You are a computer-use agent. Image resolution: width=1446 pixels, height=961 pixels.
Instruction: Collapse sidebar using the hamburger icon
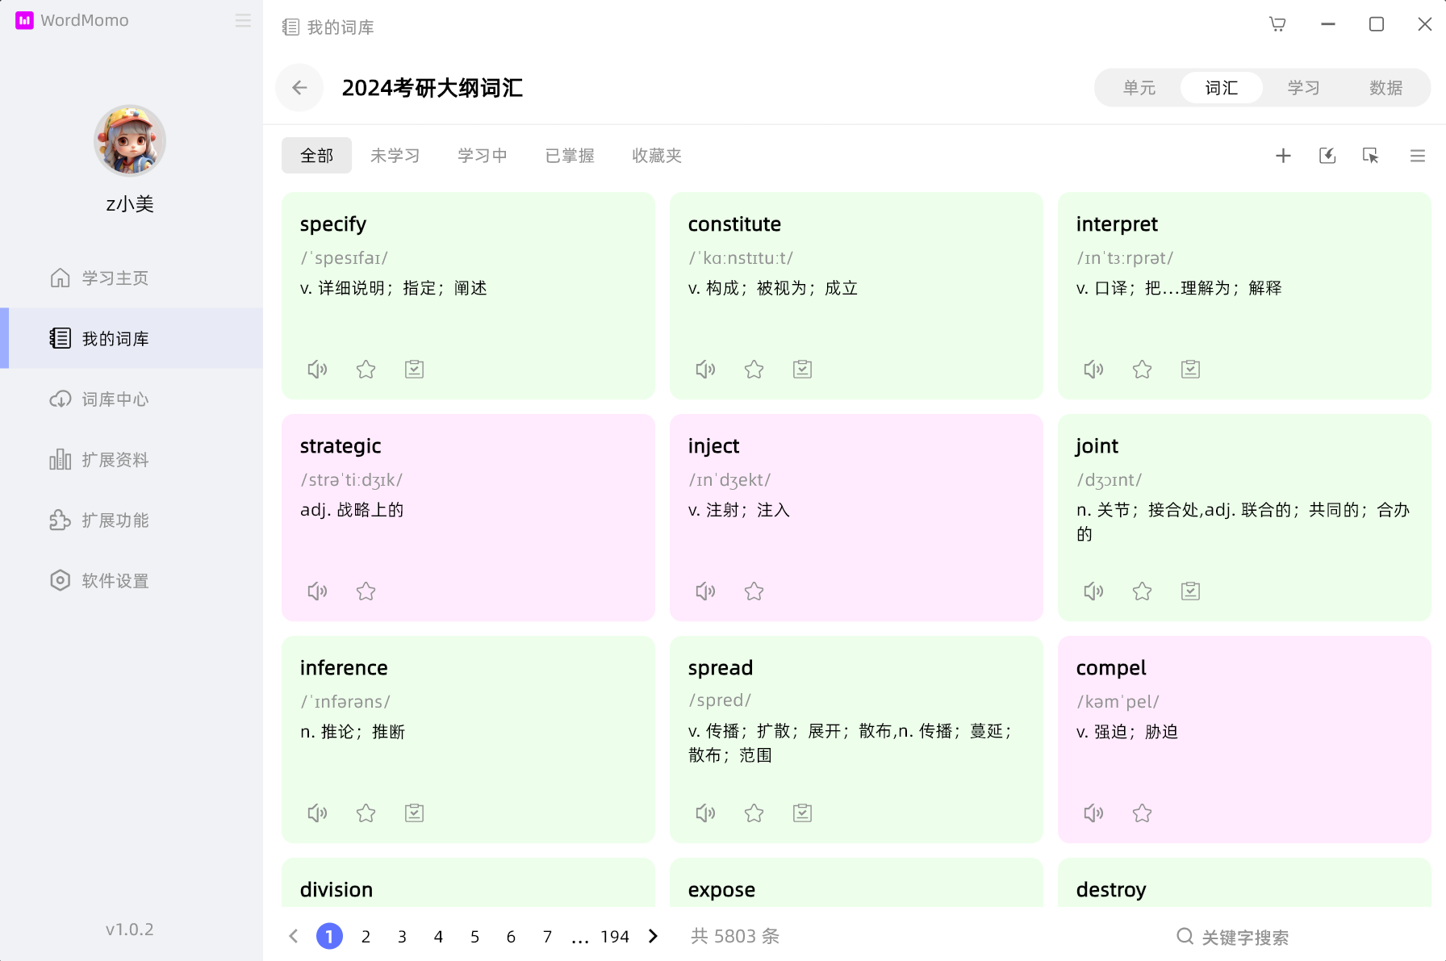pos(243,21)
